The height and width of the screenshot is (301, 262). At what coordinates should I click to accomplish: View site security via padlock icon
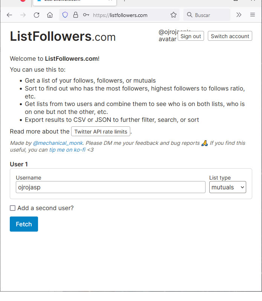point(76,15)
